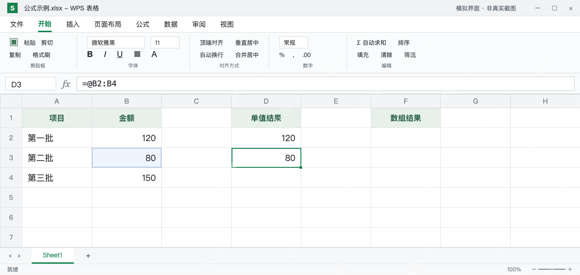
Task: Select cell containing 第三批
Action: [57, 178]
